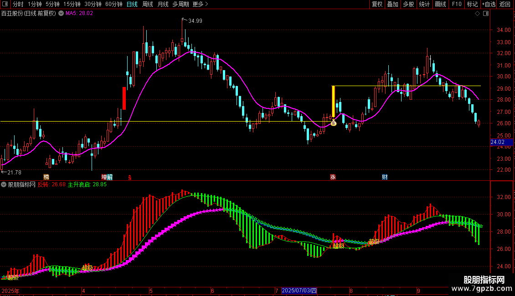Click the 榜 event marker icon
The width and height of the screenshot is (515, 296).
(x=46, y=177)
